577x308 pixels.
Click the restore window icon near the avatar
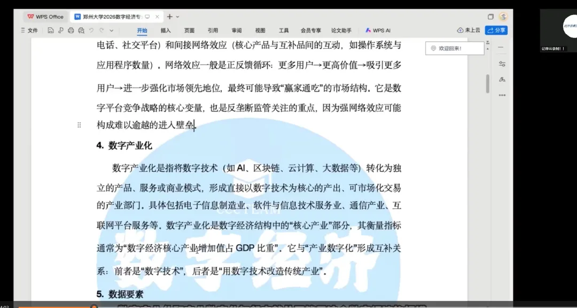[490, 17]
